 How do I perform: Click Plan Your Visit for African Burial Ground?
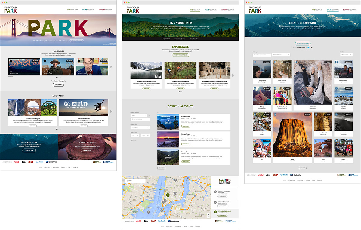(x=222, y=216)
